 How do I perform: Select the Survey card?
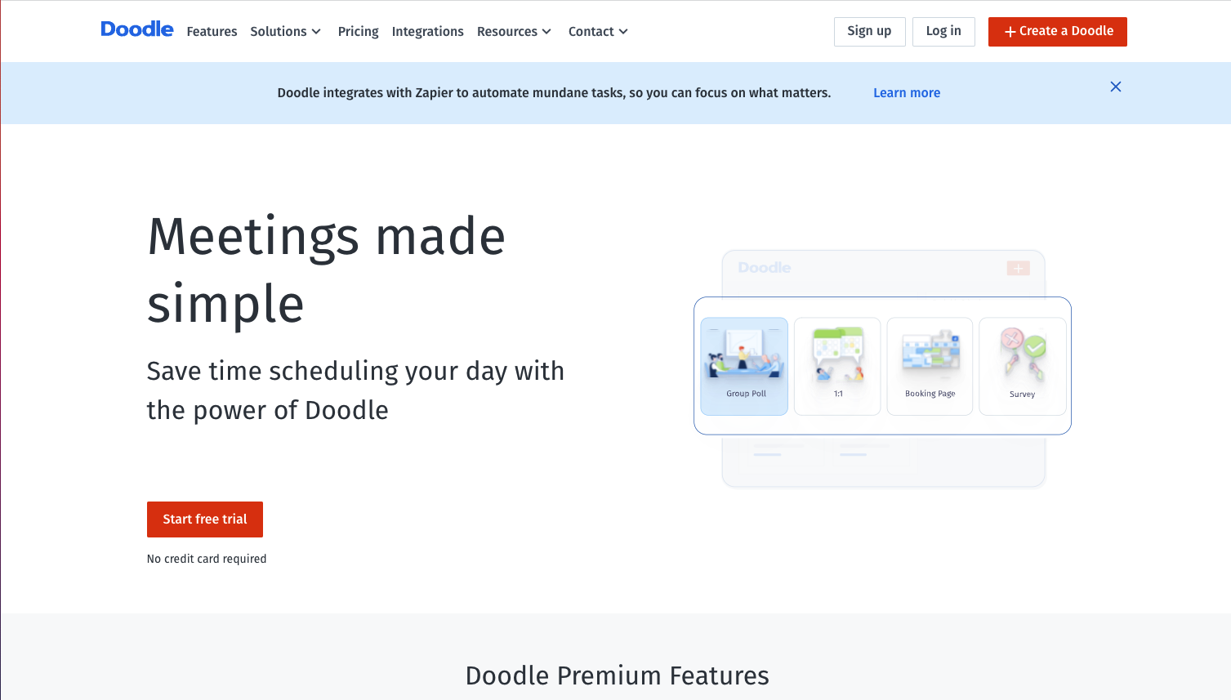coord(1023,367)
